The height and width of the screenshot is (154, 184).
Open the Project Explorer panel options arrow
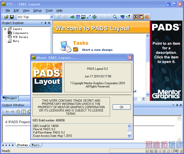coord(42,23)
